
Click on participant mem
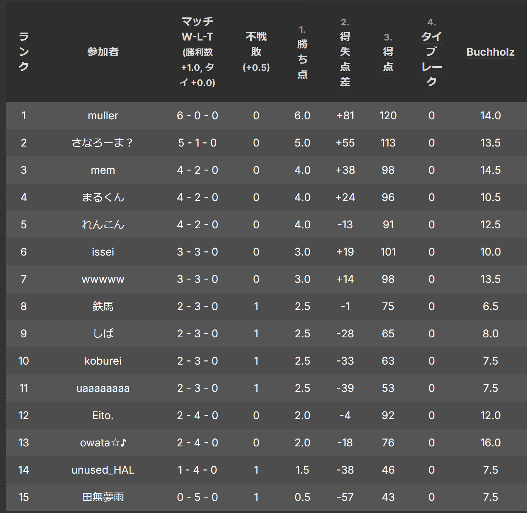click(103, 170)
